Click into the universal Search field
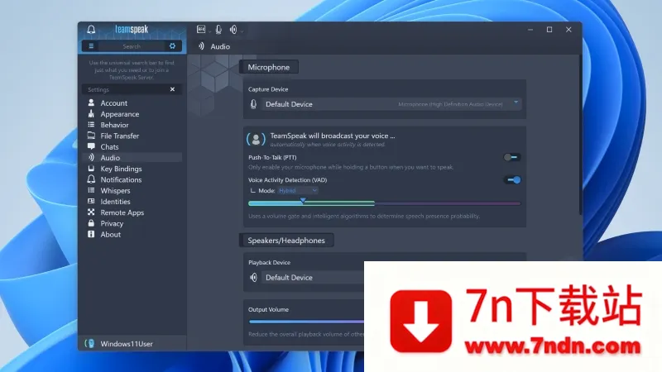Viewport: 662px width, 372px height. [x=132, y=46]
